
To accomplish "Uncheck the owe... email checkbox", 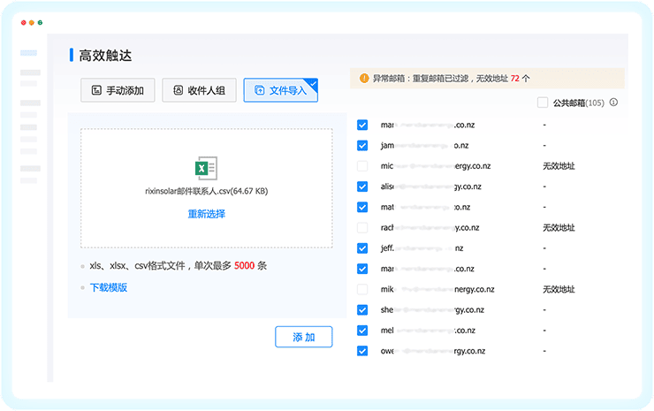I will (362, 351).
